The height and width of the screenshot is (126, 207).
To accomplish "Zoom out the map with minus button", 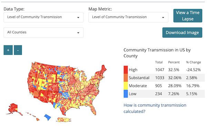I will click(x=18, y=50).
